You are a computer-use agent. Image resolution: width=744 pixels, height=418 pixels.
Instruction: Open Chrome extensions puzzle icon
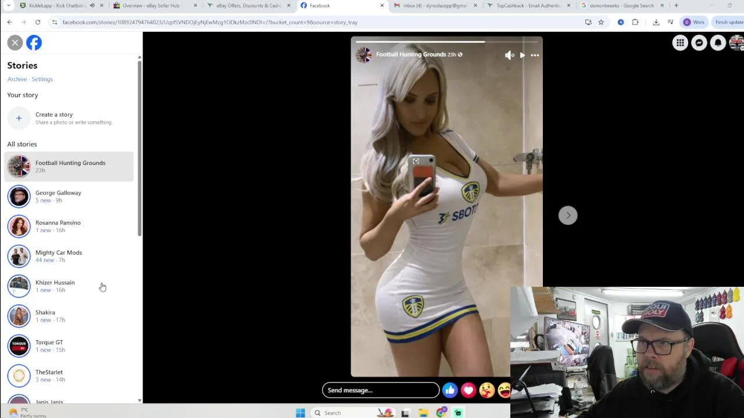point(635,22)
